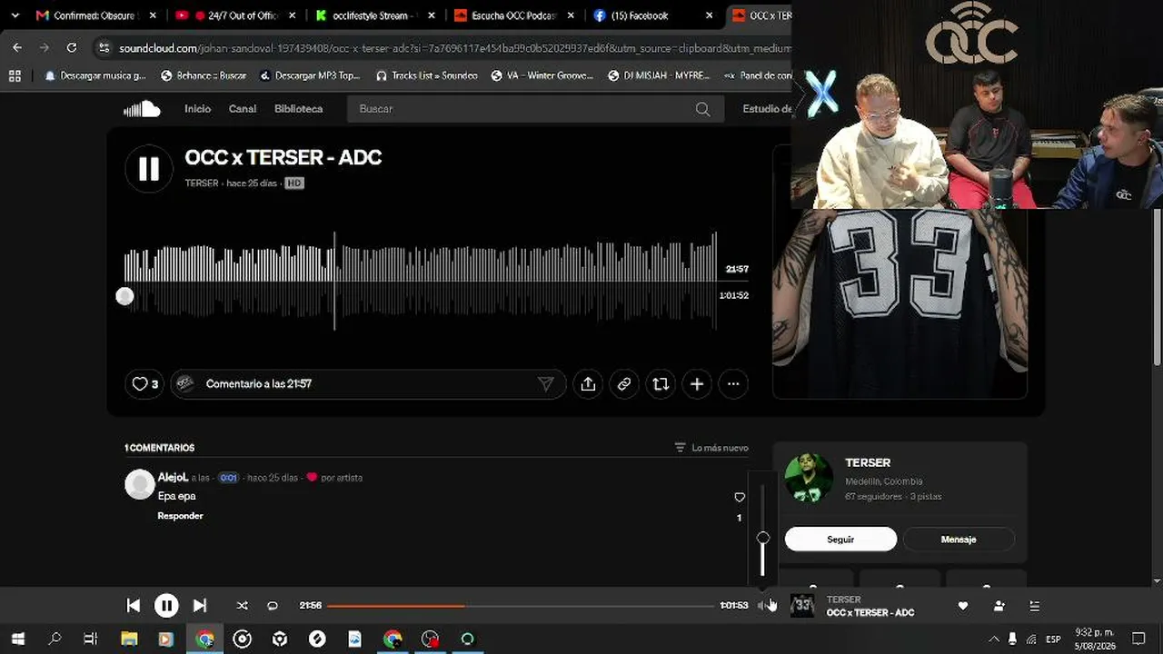This screenshot has width=1163, height=654.
Task: Open the more options ellipsis menu
Action: click(733, 384)
